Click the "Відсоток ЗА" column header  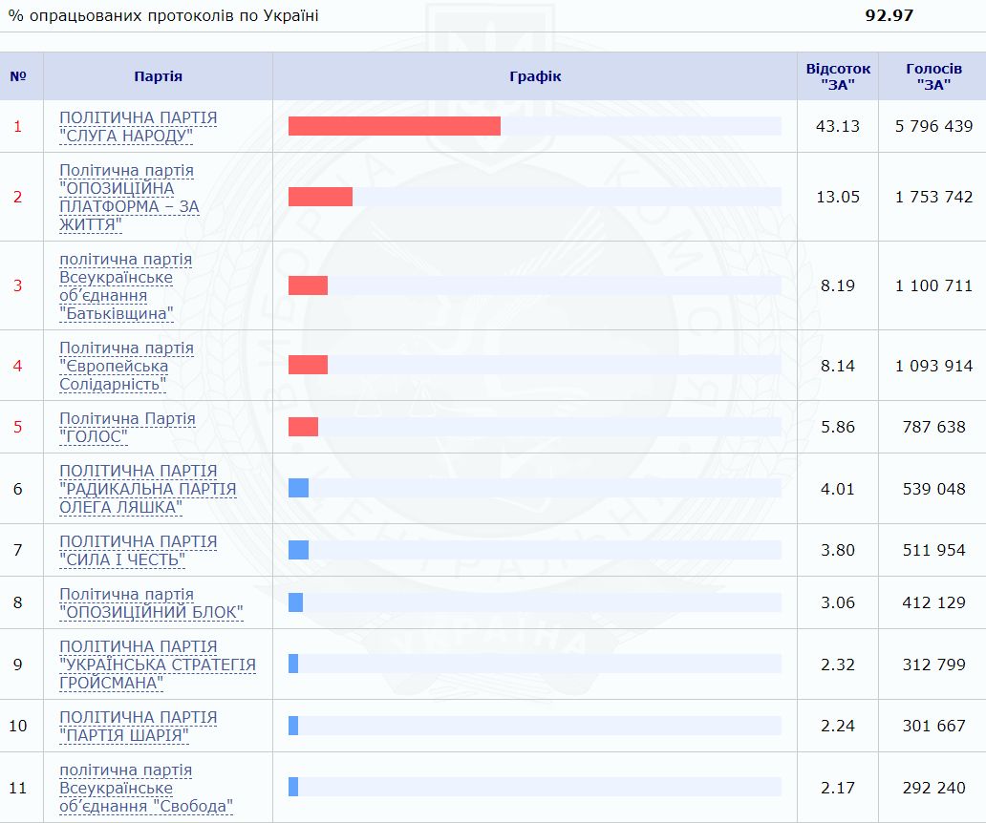click(x=838, y=76)
